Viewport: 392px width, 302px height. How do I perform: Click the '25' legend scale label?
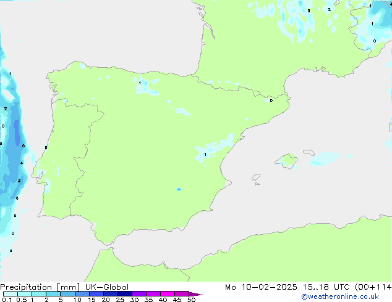(x=120, y=300)
